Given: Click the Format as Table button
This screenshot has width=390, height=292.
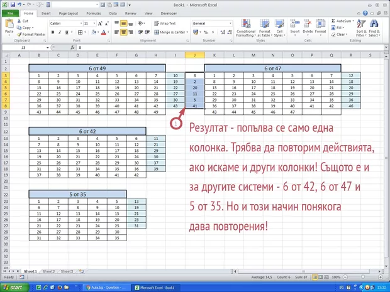Looking at the screenshot, I should pyautogui.click(x=265, y=28).
